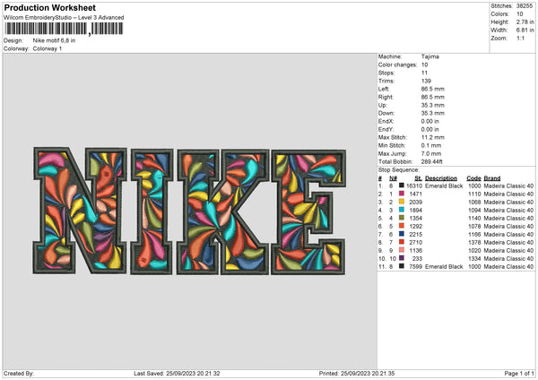Screen dimensions: 538x380
Task: Click 'Printed: 25/09/2023 20.21.35' footer text
Action: click(x=357, y=373)
